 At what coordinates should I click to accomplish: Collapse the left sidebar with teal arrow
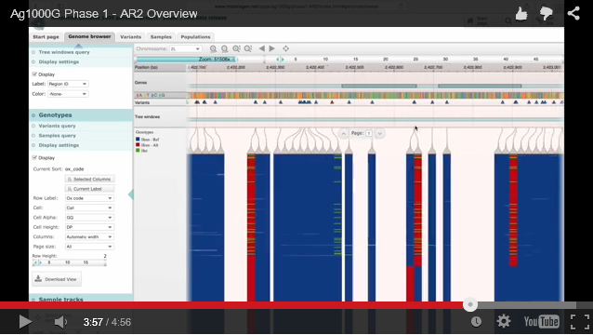131,194
